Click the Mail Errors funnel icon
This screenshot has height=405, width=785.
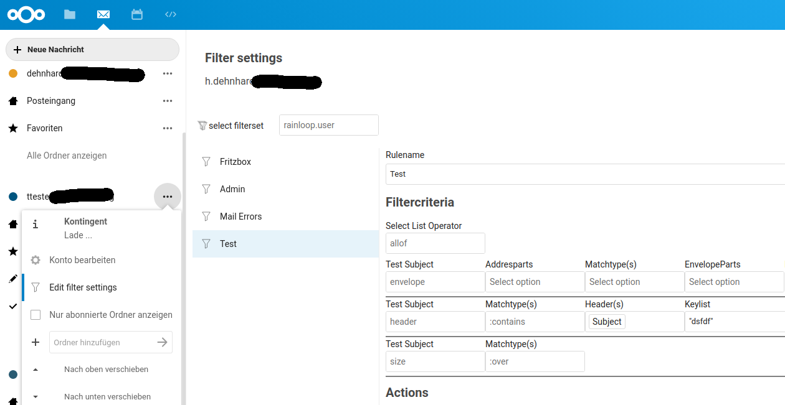206,216
